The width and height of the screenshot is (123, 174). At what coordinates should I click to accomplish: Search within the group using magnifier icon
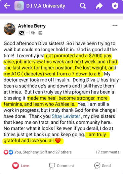[83, 6]
